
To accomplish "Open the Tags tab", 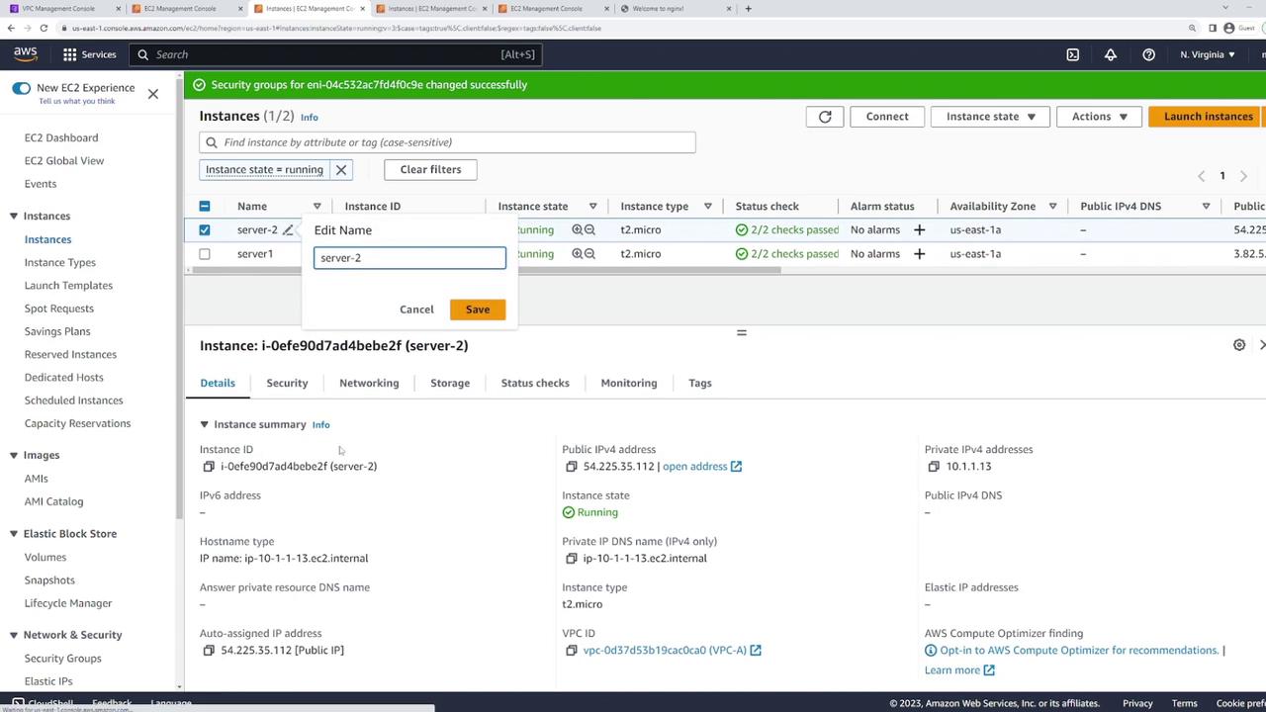I will pyautogui.click(x=700, y=384).
